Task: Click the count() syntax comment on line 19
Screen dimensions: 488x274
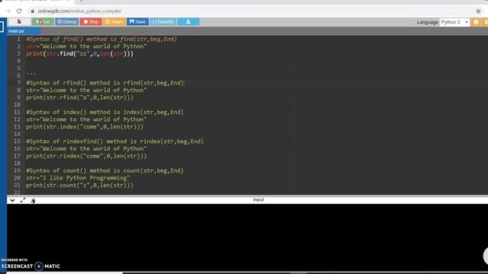Action: pyautogui.click(x=105, y=170)
